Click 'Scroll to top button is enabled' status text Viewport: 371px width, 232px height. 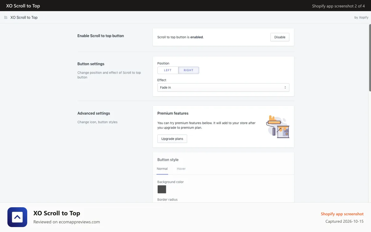(181, 37)
